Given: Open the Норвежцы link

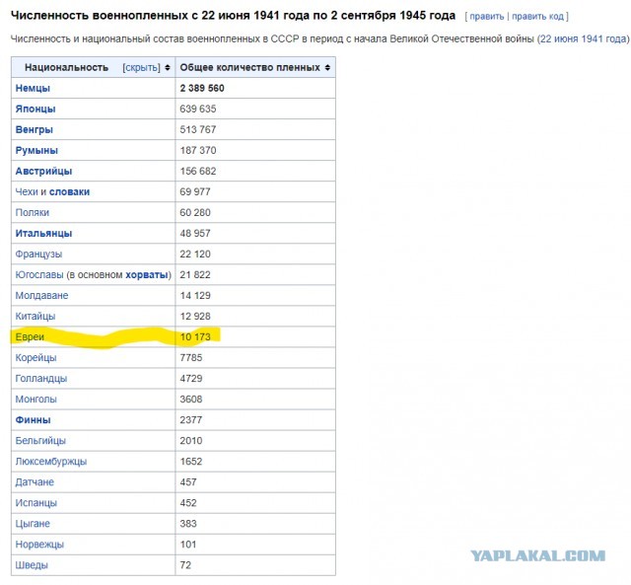Looking at the screenshot, I should pyautogui.click(x=39, y=545).
